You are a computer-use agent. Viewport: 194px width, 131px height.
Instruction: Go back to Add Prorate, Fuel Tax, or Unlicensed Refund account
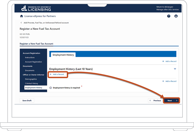(x=46, y=23)
